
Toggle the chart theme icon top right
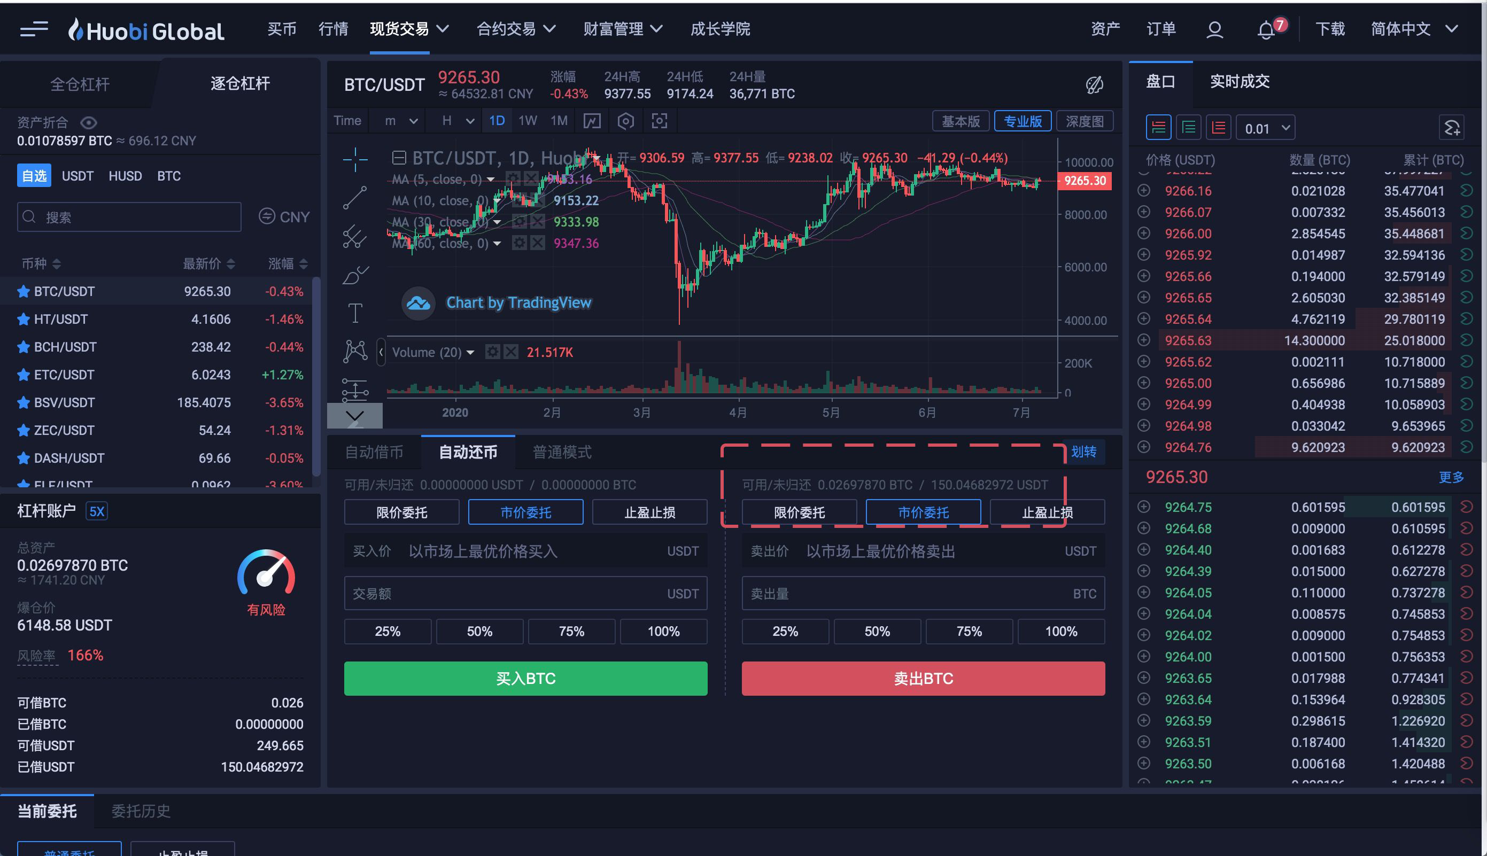point(1094,85)
